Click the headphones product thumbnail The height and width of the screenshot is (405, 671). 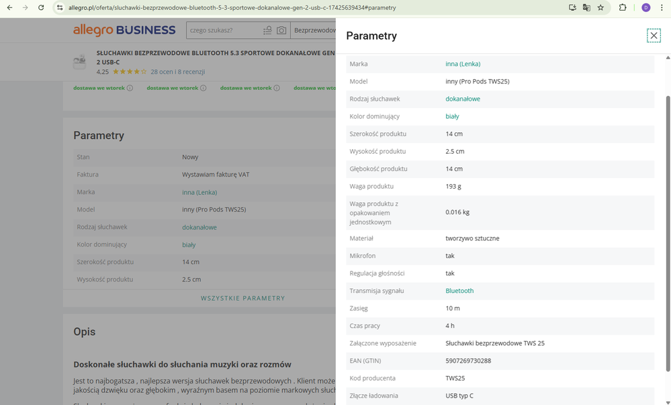(x=79, y=62)
